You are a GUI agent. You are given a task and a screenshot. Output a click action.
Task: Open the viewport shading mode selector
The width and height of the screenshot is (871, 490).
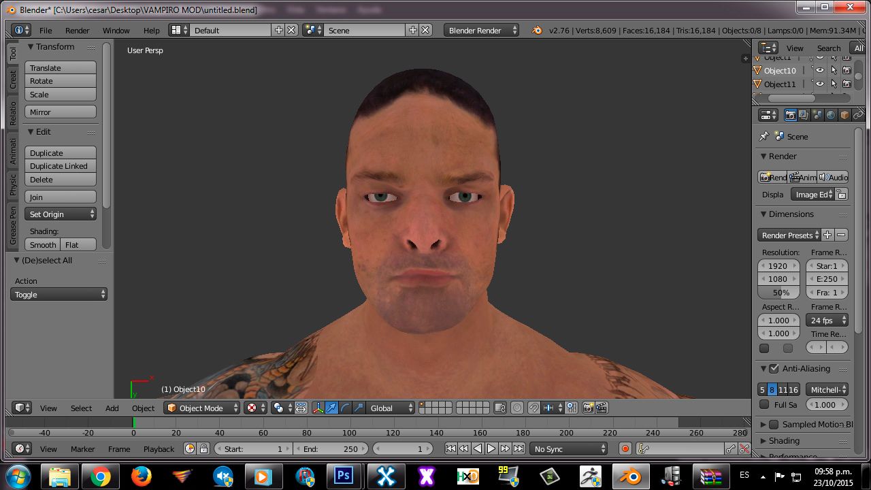pyautogui.click(x=257, y=408)
